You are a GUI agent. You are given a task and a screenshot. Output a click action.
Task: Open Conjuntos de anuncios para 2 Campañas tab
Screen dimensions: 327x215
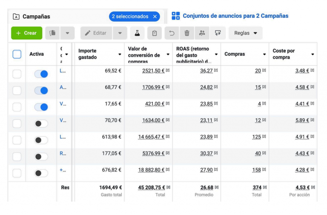click(230, 16)
